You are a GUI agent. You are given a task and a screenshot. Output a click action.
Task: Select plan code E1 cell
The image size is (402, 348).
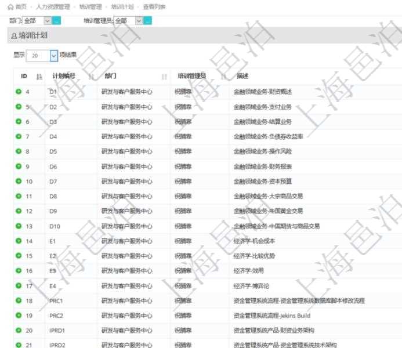(52, 241)
